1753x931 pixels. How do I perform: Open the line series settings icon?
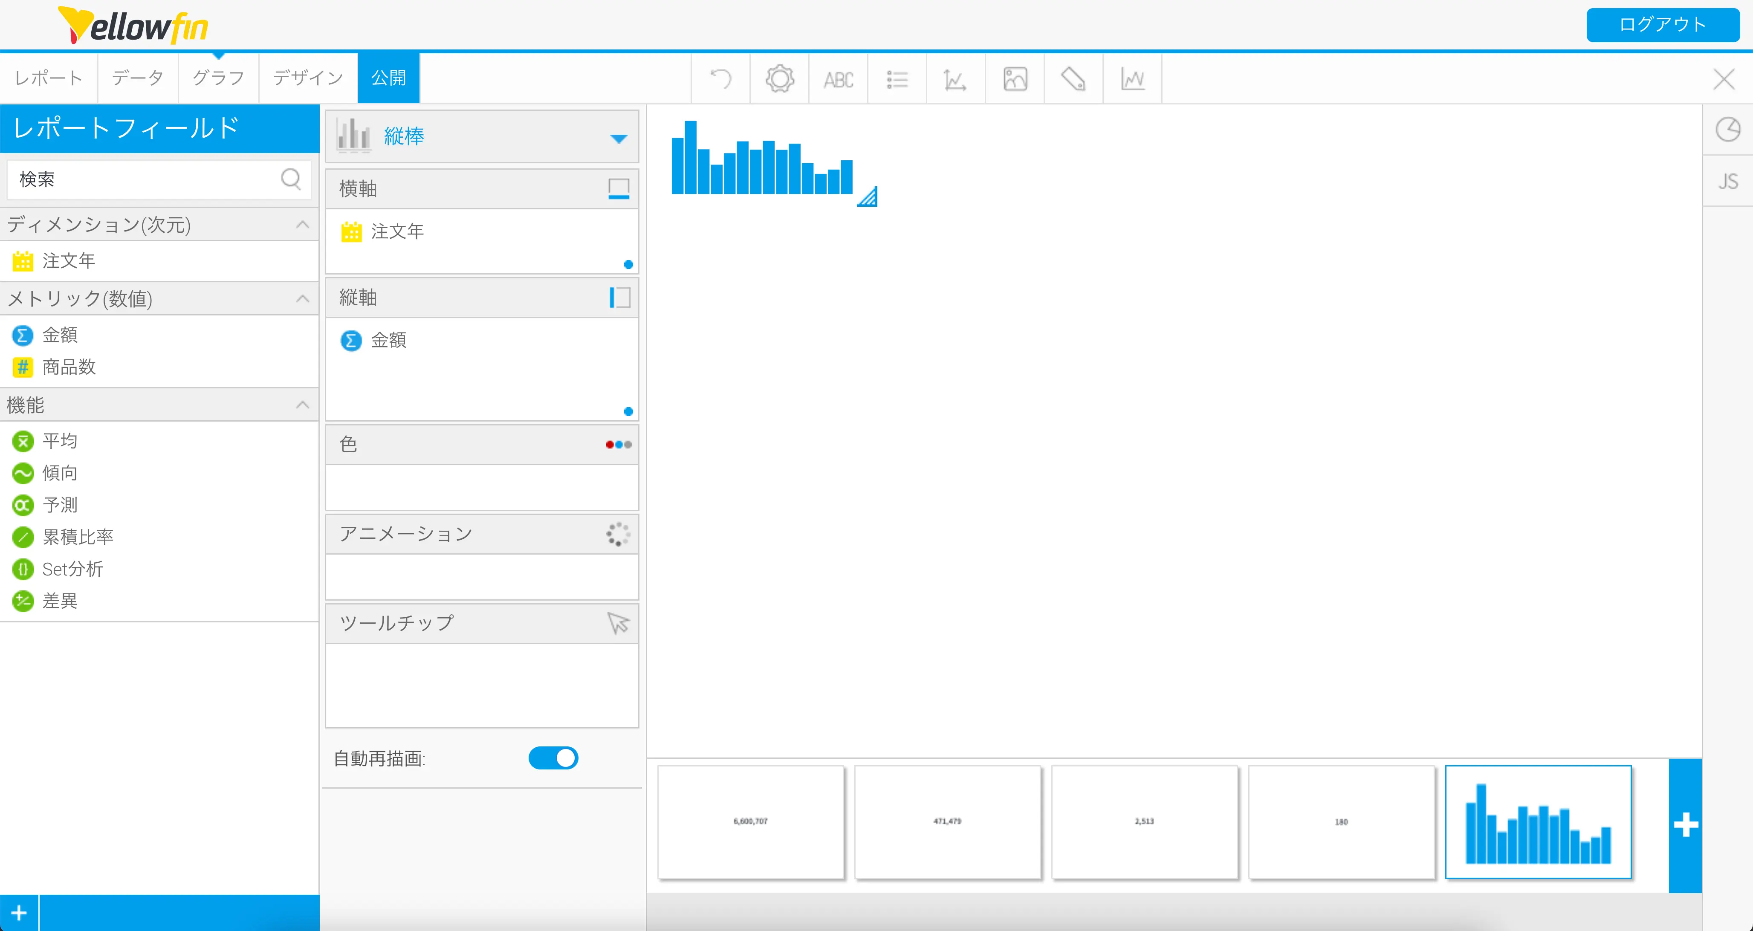[1132, 79]
